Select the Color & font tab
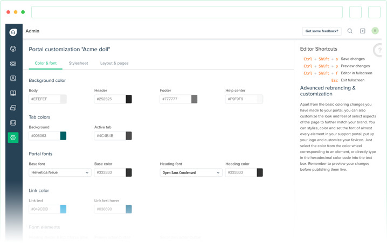This screenshot has height=243, width=387. click(x=46, y=63)
